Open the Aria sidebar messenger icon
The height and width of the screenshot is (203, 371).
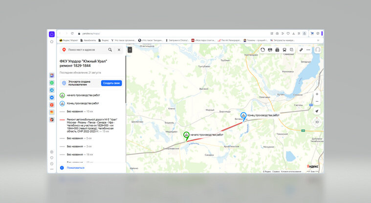52,75
